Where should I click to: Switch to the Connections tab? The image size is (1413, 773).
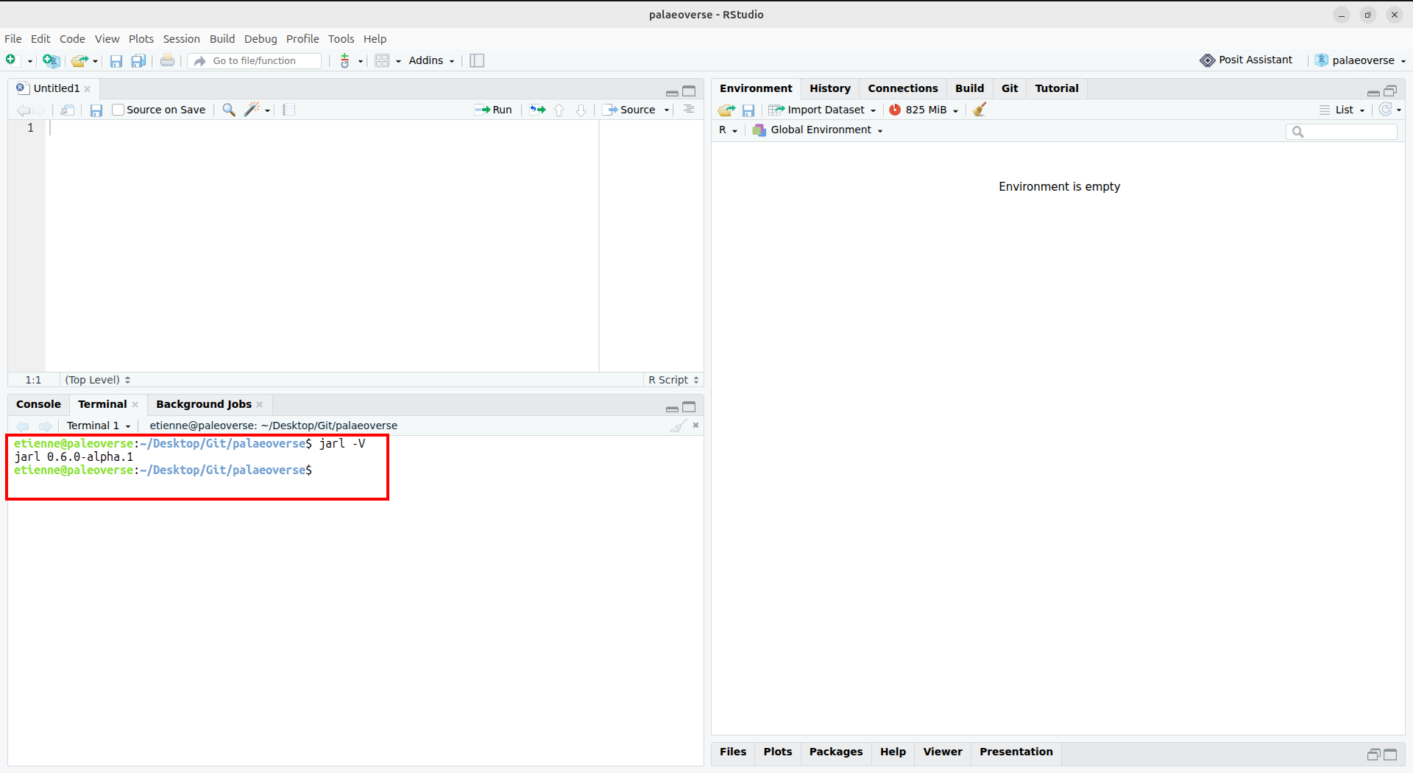tap(903, 88)
